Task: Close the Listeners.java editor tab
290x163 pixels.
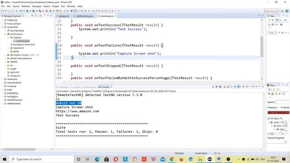Action: 115,16
